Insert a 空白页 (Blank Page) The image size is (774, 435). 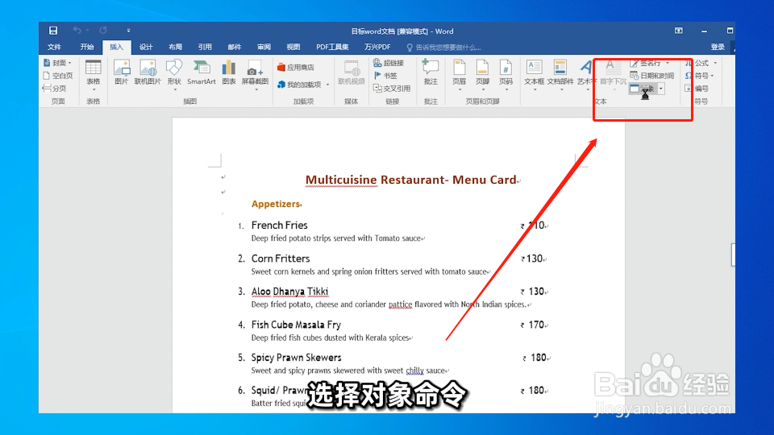click(58, 76)
